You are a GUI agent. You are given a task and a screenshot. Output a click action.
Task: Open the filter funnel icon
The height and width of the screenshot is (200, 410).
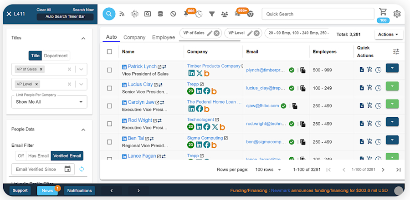point(212,14)
